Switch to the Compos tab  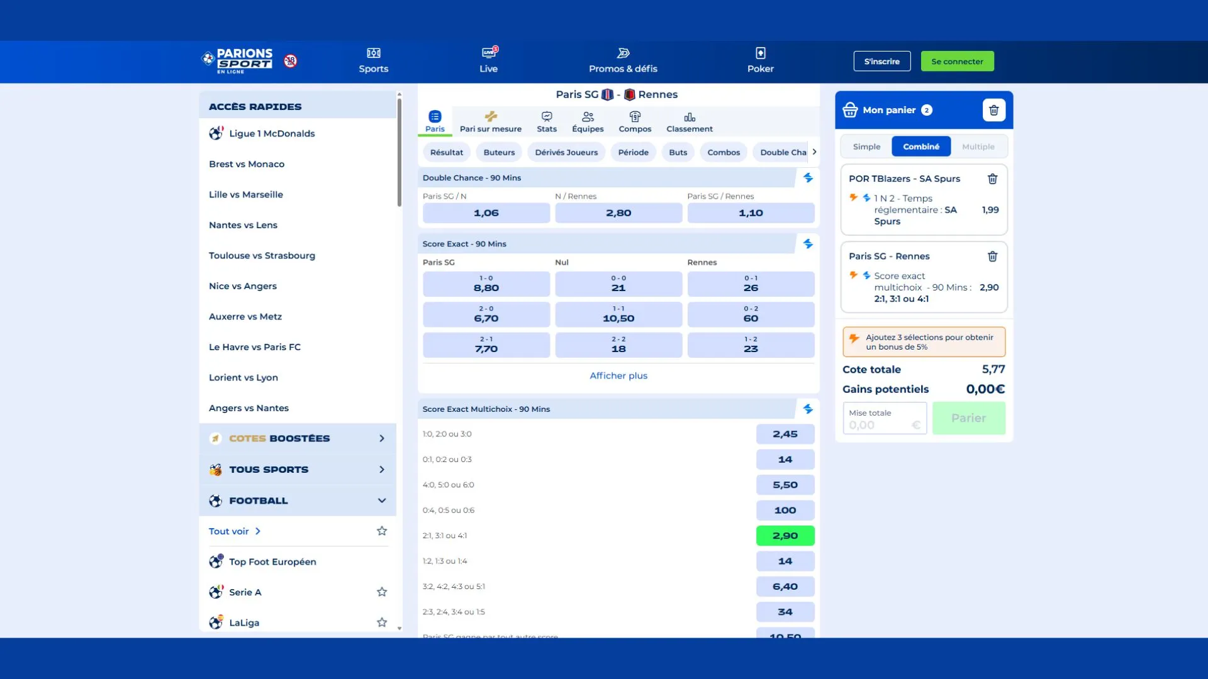[634, 122]
